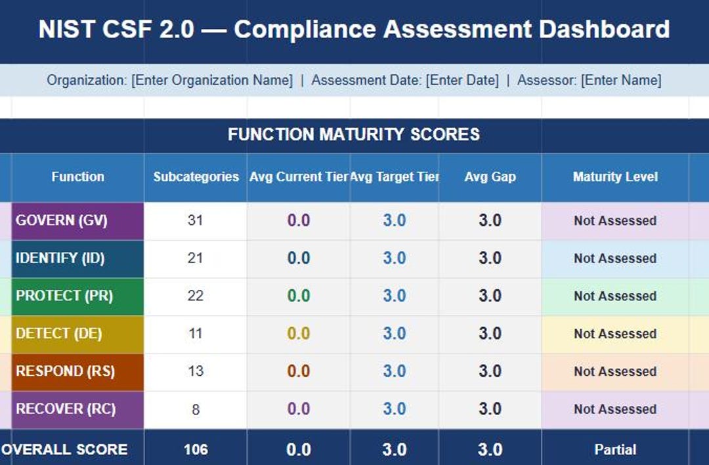Click the Subcategories column header

coord(196,177)
